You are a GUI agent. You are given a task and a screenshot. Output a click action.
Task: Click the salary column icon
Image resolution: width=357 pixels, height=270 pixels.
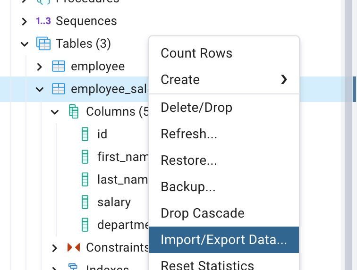coord(85,202)
